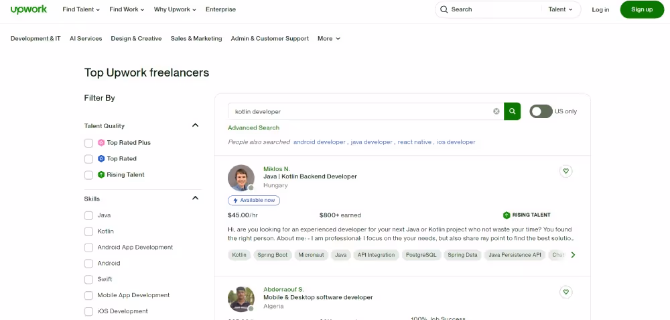
Task: Check the Java skill filter
Action: click(x=88, y=215)
